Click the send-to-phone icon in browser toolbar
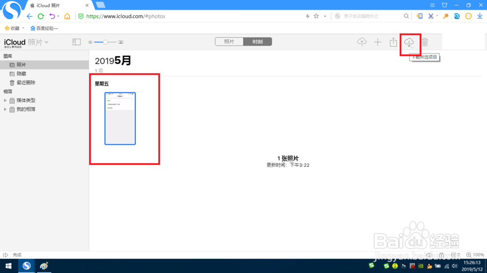Screen dimensions: 487x273 [x=420, y=16]
